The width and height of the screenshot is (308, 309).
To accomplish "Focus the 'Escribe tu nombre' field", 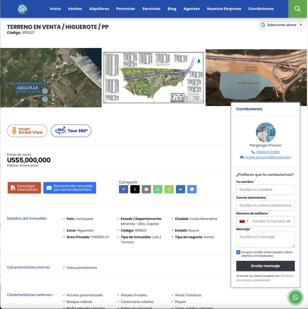I will tap(265, 190).
